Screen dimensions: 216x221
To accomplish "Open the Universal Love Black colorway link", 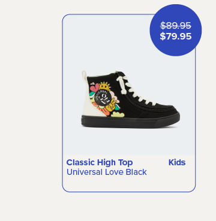I will (x=107, y=172).
